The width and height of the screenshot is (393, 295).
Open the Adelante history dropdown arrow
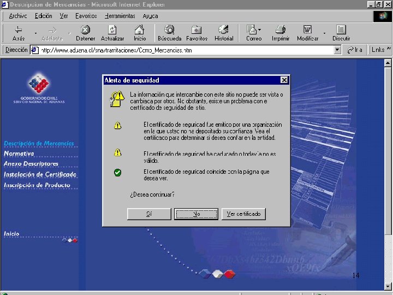[x=69, y=33]
